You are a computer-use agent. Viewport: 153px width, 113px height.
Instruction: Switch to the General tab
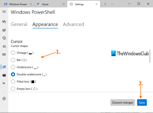coord(19,24)
